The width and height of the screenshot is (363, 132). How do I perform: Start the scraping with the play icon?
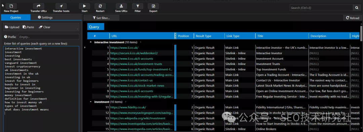coord(84,6)
